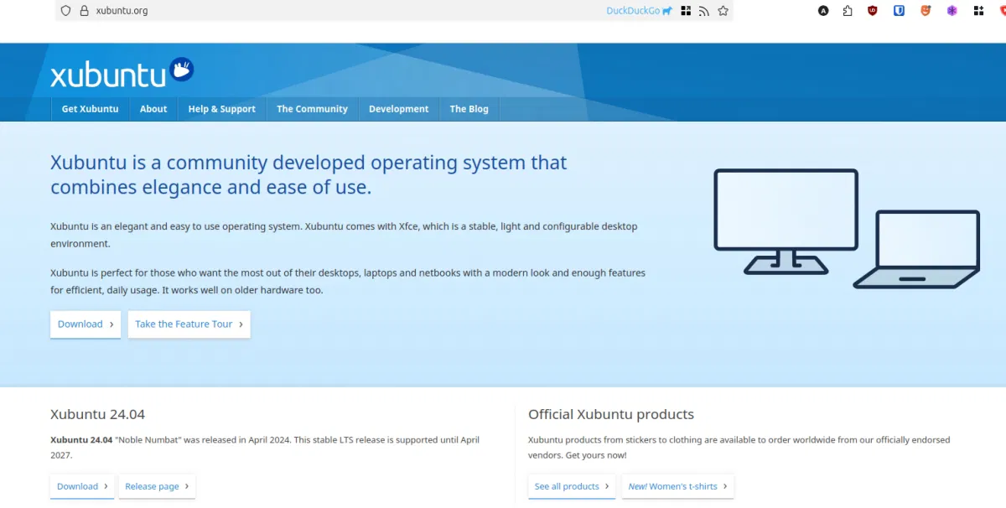This screenshot has height=508, width=1006.
Task: Click Download under Xubuntu 24.04
Action: tap(82, 486)
